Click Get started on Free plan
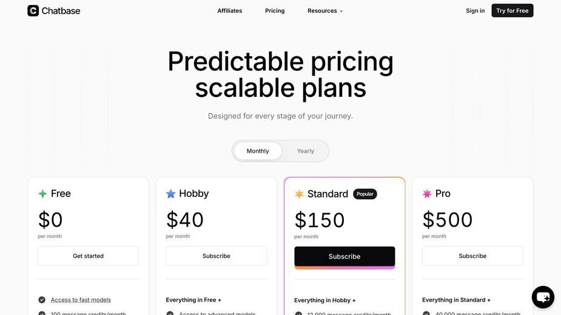This screenshot has width=561, height=315. pos(88,256)
